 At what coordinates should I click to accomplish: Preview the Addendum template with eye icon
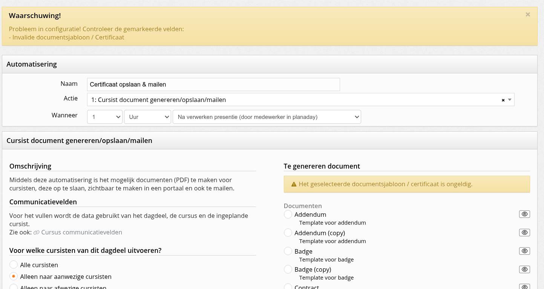click(x=524, y=214)
